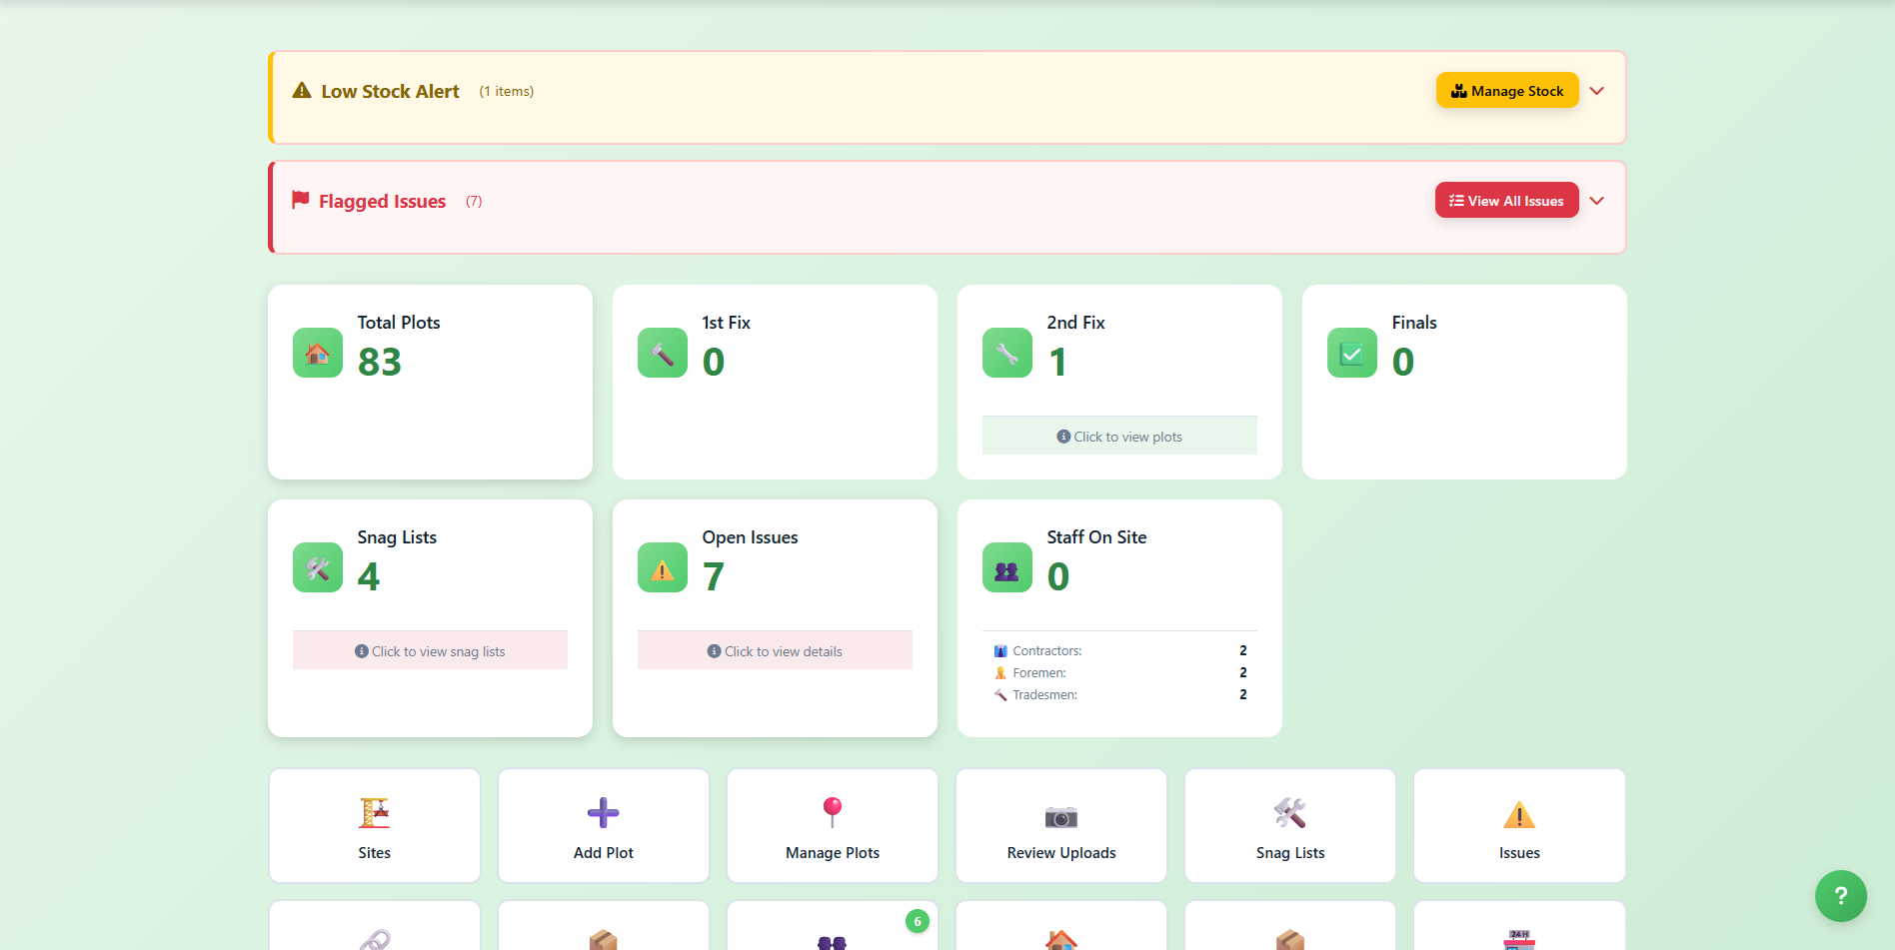Screen dimensions: 1895x950
Task: Open the Manage Plots tile
Action: [x=833, y=826]
